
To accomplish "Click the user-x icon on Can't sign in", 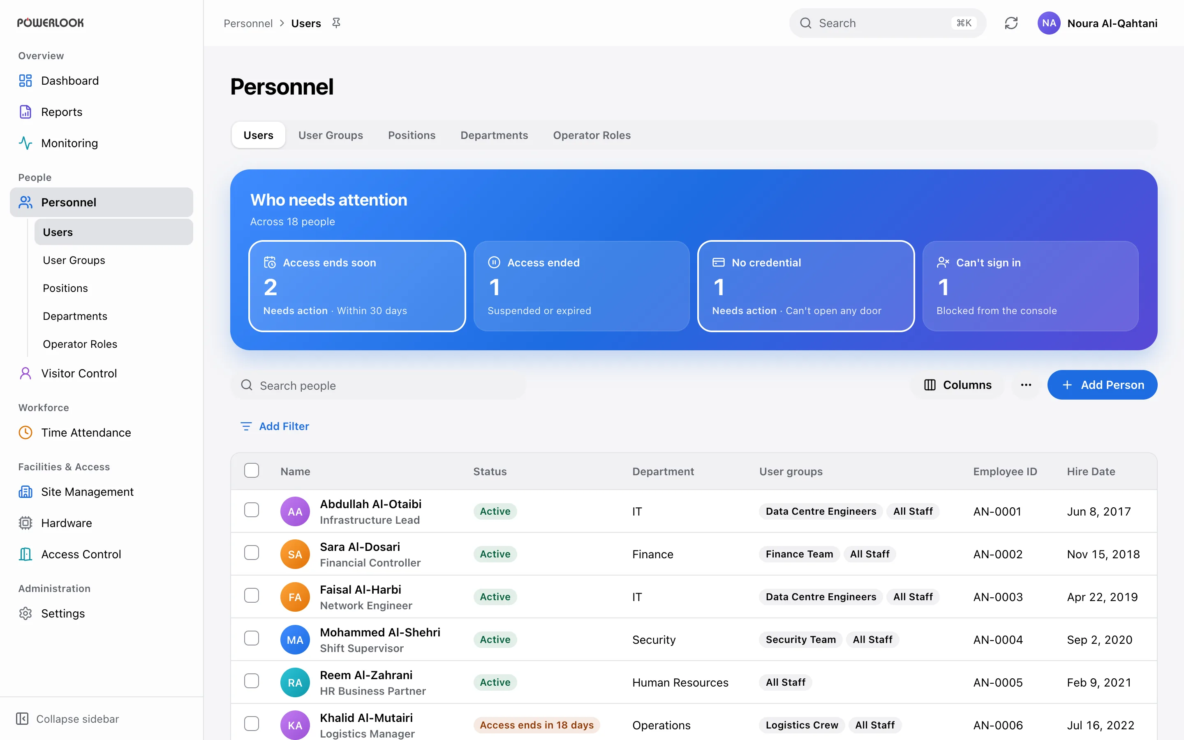I will (x=943, y=263).
